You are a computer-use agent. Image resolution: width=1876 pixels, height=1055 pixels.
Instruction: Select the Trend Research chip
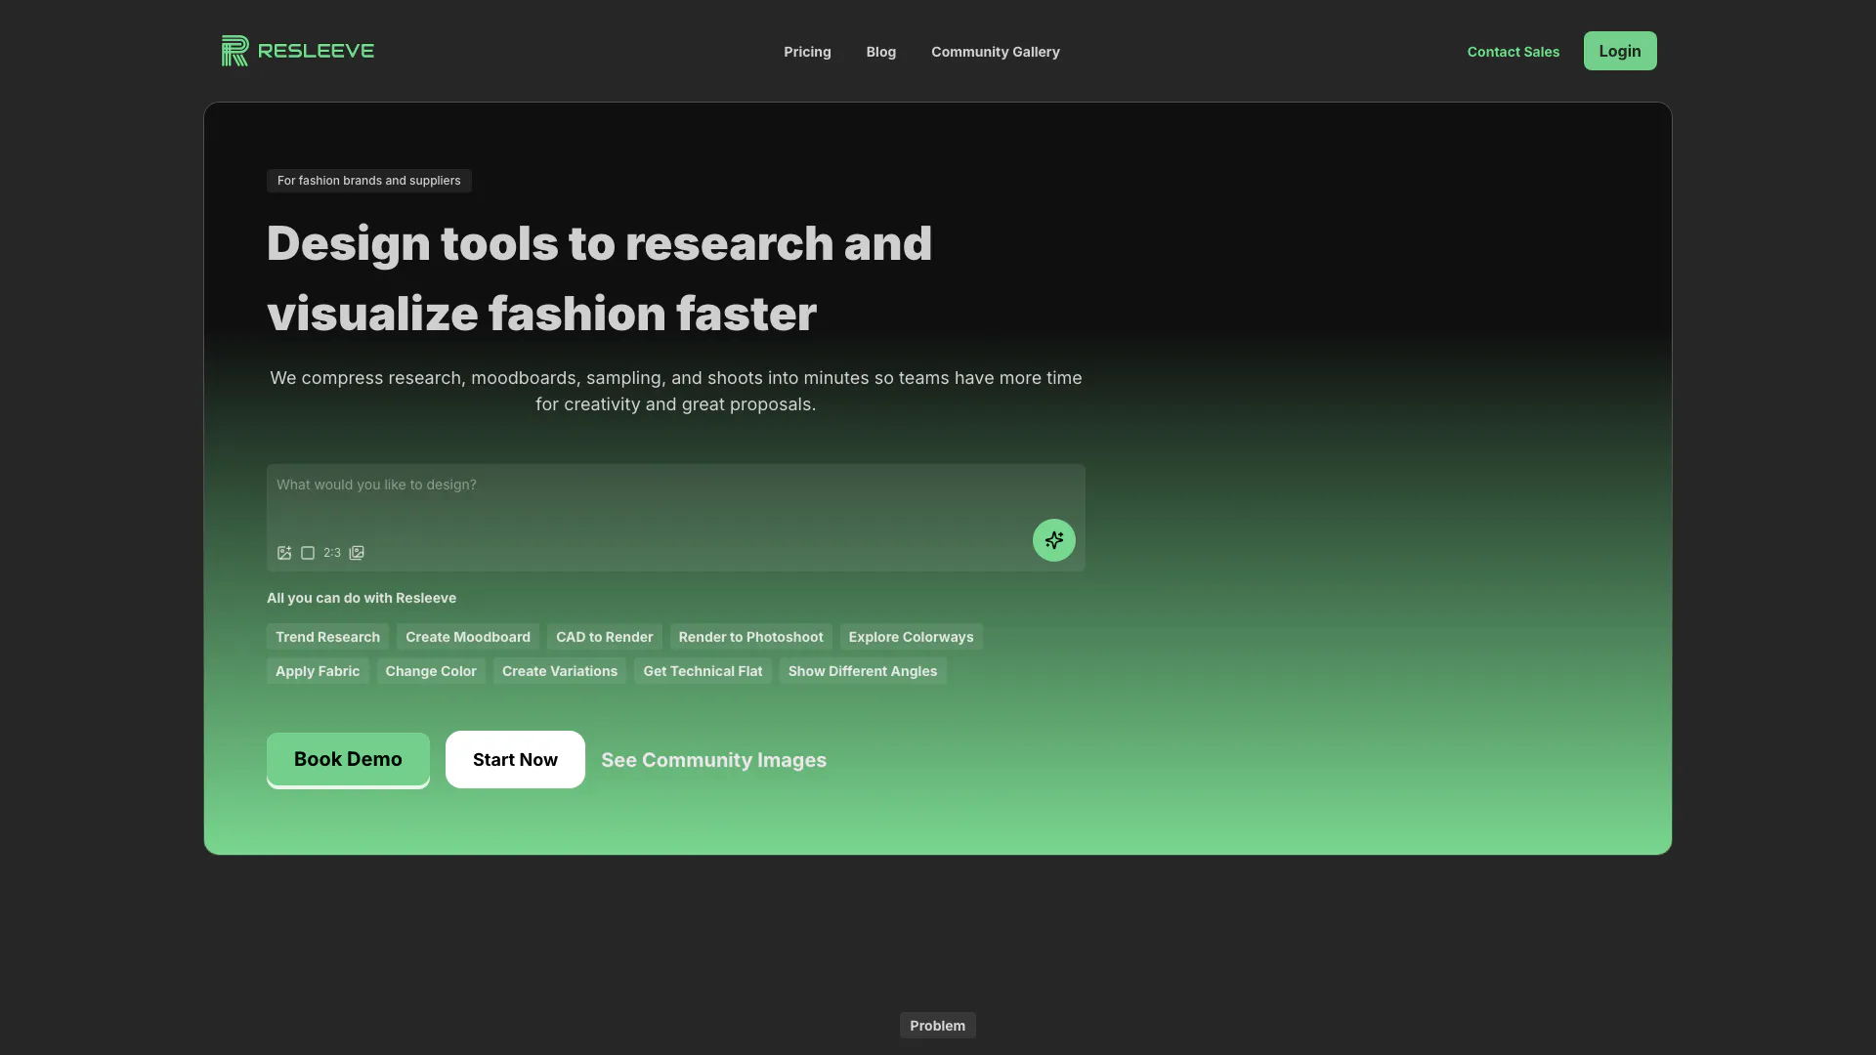pos(327,637)
